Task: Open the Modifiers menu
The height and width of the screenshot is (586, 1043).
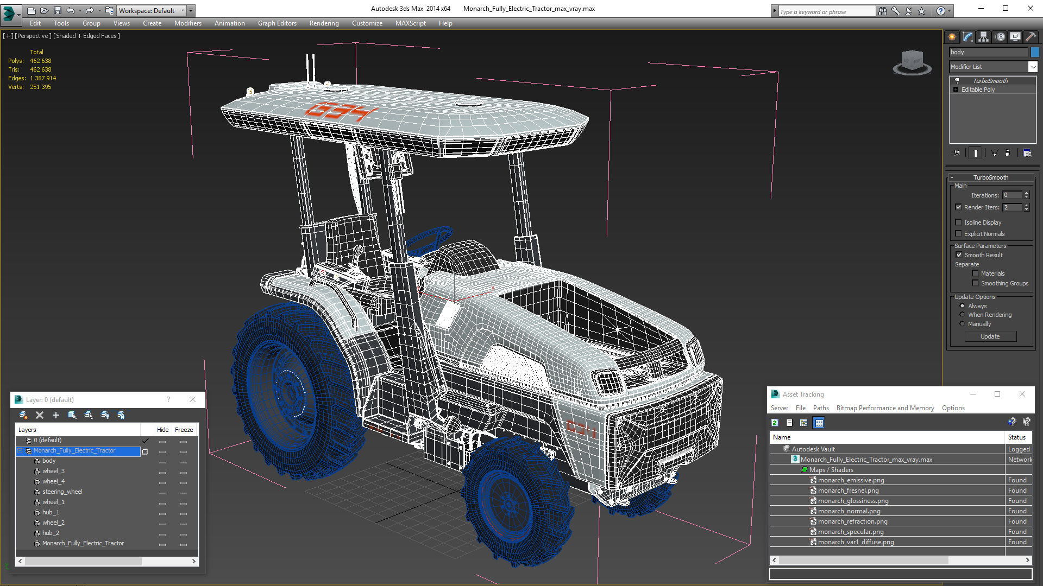Action: tap(187, 23)
